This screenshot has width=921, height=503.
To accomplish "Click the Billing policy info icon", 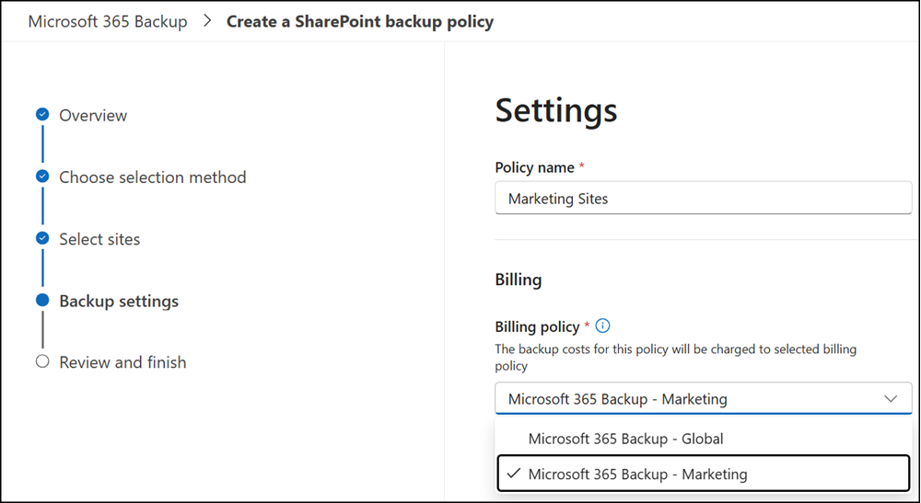I will 602,326.
